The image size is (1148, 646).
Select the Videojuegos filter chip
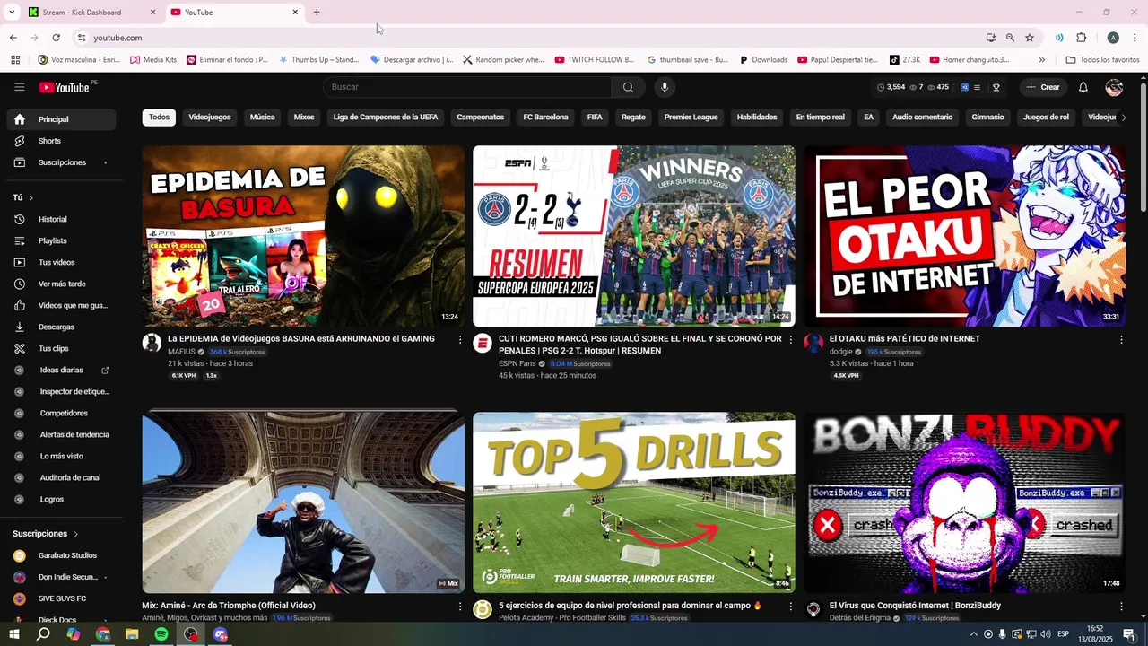pyautogui.click(x=210, y=117)
